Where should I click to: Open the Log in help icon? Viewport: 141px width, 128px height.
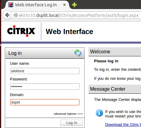point(78,53)
